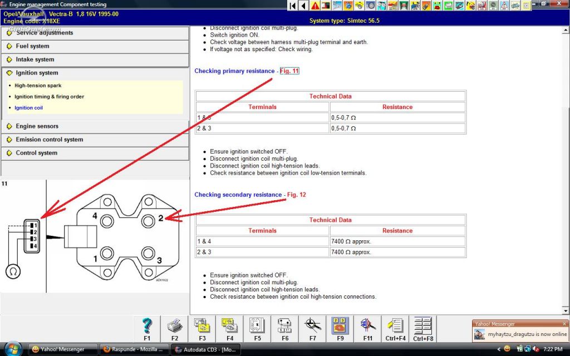Open Help with the F1 question mark

(x=147, y=329)
